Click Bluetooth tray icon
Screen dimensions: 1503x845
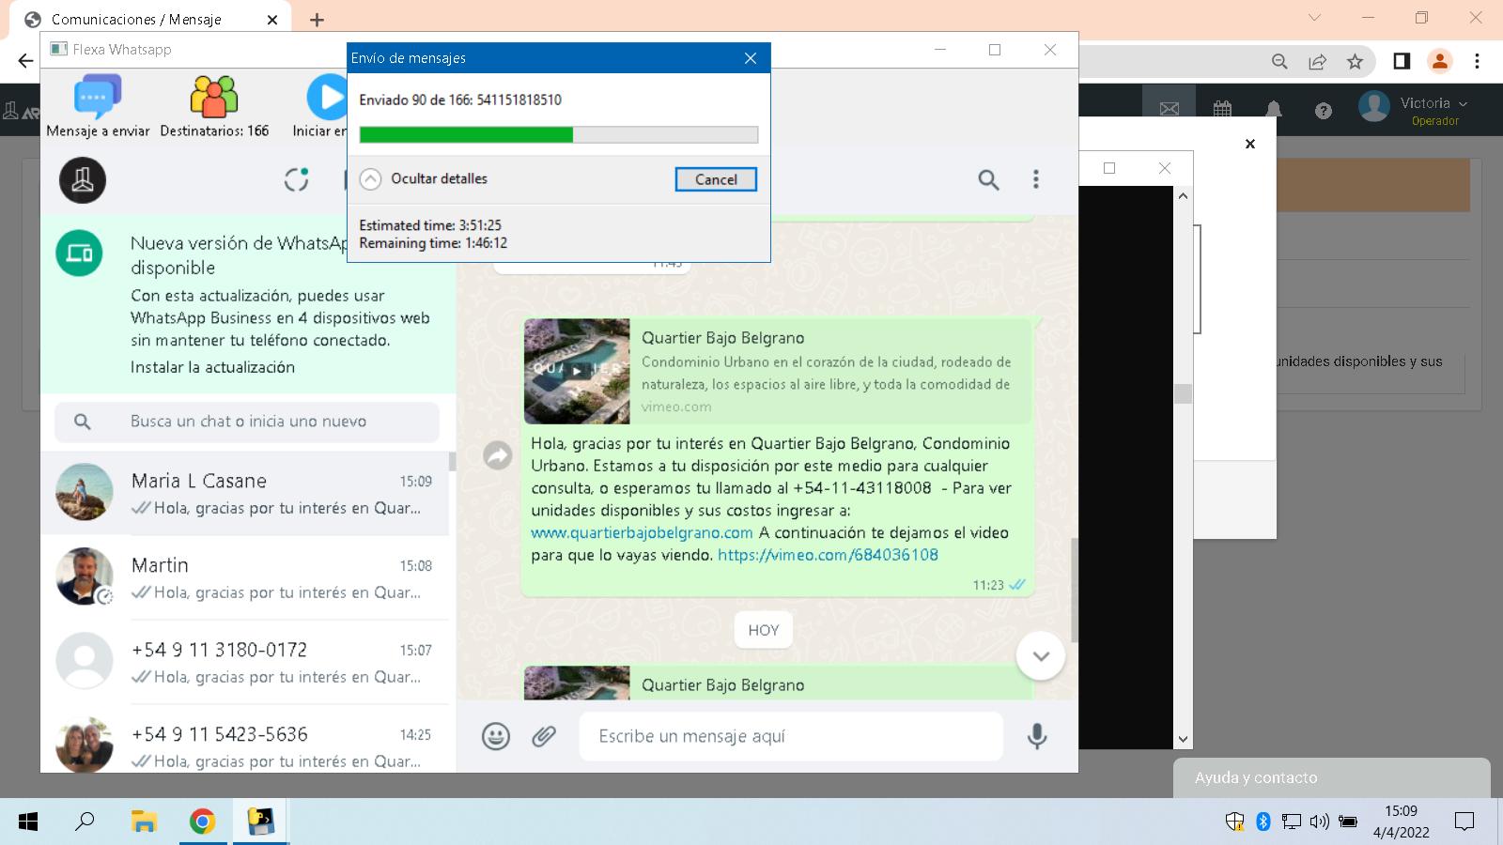[x=1263, y=822]
